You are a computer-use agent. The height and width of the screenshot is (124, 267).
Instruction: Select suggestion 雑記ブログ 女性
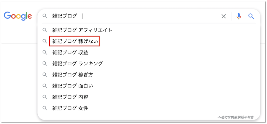70,108
